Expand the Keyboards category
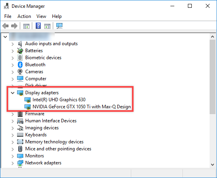The height and width of the screenshot is (178, 217). tap(12, 135)
